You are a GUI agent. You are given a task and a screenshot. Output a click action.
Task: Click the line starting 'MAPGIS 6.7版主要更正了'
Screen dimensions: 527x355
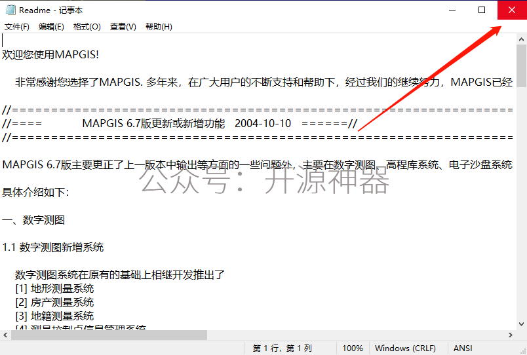pyautogui.click(x=258, y=164)
